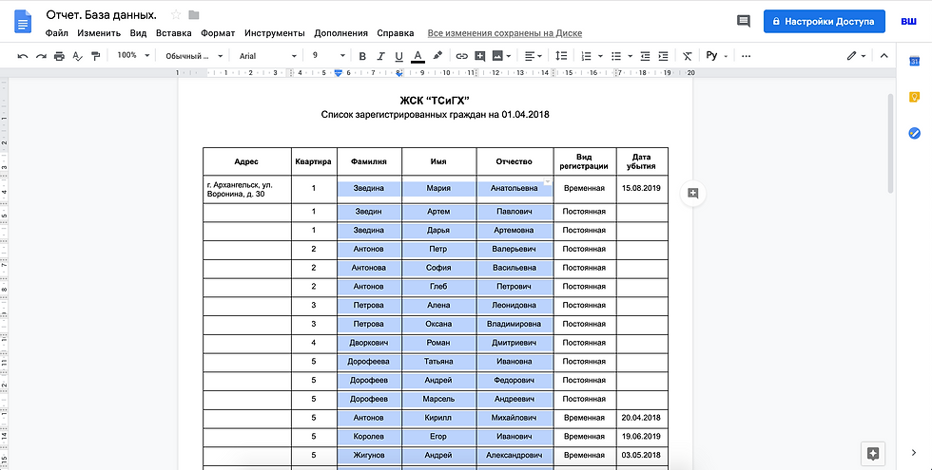932x470 pixels.
Task: Click the "Дворкович" surname cell
Action: [369, 343]
